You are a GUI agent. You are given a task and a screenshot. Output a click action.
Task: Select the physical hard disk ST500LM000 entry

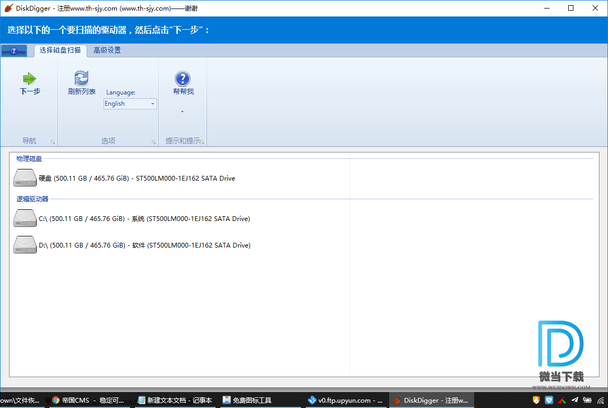(124, 178)
